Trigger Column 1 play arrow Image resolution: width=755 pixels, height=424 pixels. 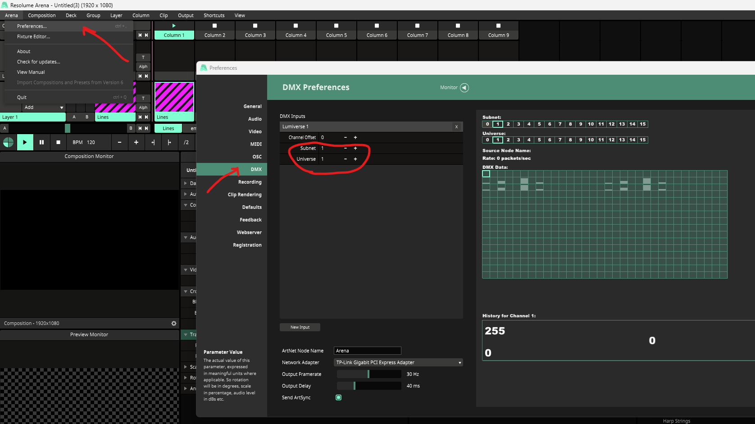pyautogui.click(x=174, y=26)
